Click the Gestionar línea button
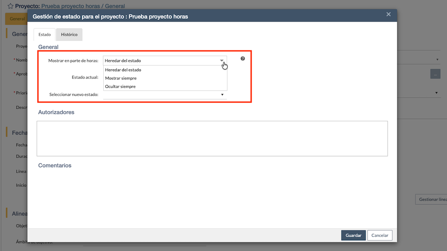447x251 pixels. [x=432, y=199]
